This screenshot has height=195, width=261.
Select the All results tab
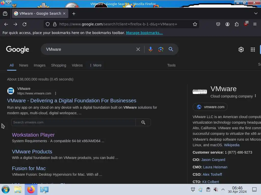12,65
